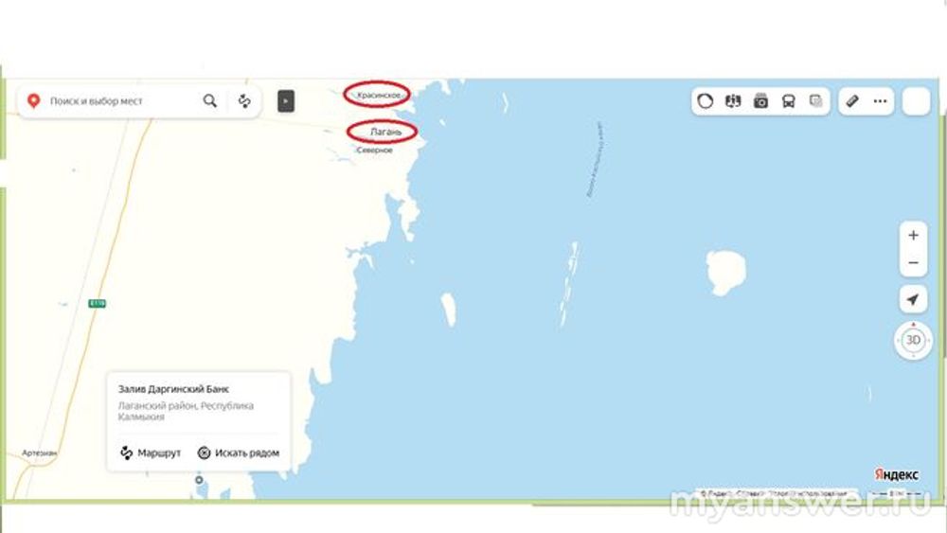This screenshot has height=533, width=947.
Task: Toggle the photos layer camera icon
Action: click(x=760, y=100)
